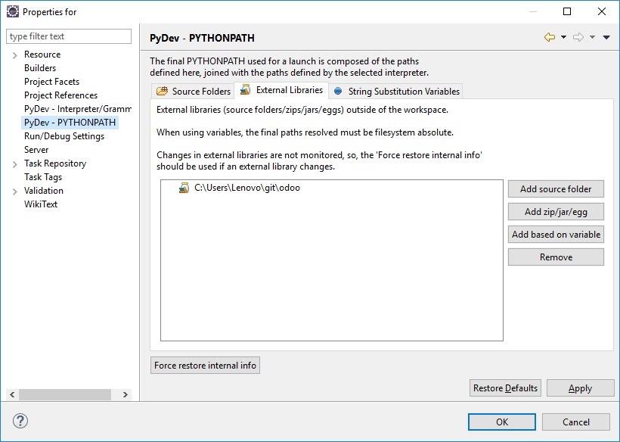Click the sidebar horizontal scrollbar thumb
The image size is (620, 442).
point(65,394)
